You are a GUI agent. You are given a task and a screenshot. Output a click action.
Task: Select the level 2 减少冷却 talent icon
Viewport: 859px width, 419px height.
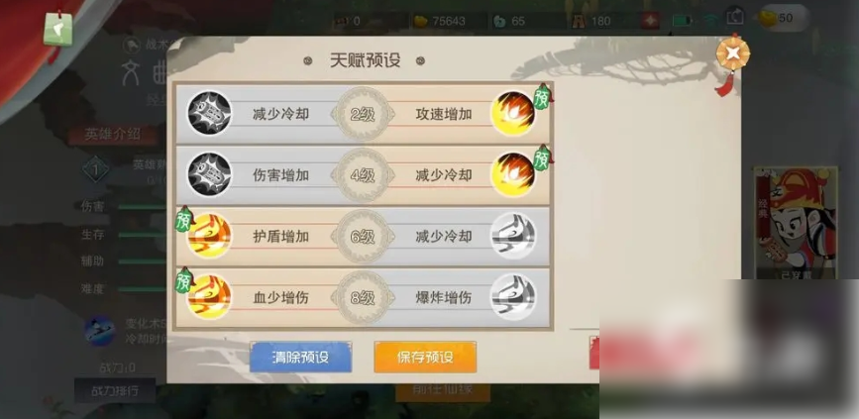(x=209, y=113)
